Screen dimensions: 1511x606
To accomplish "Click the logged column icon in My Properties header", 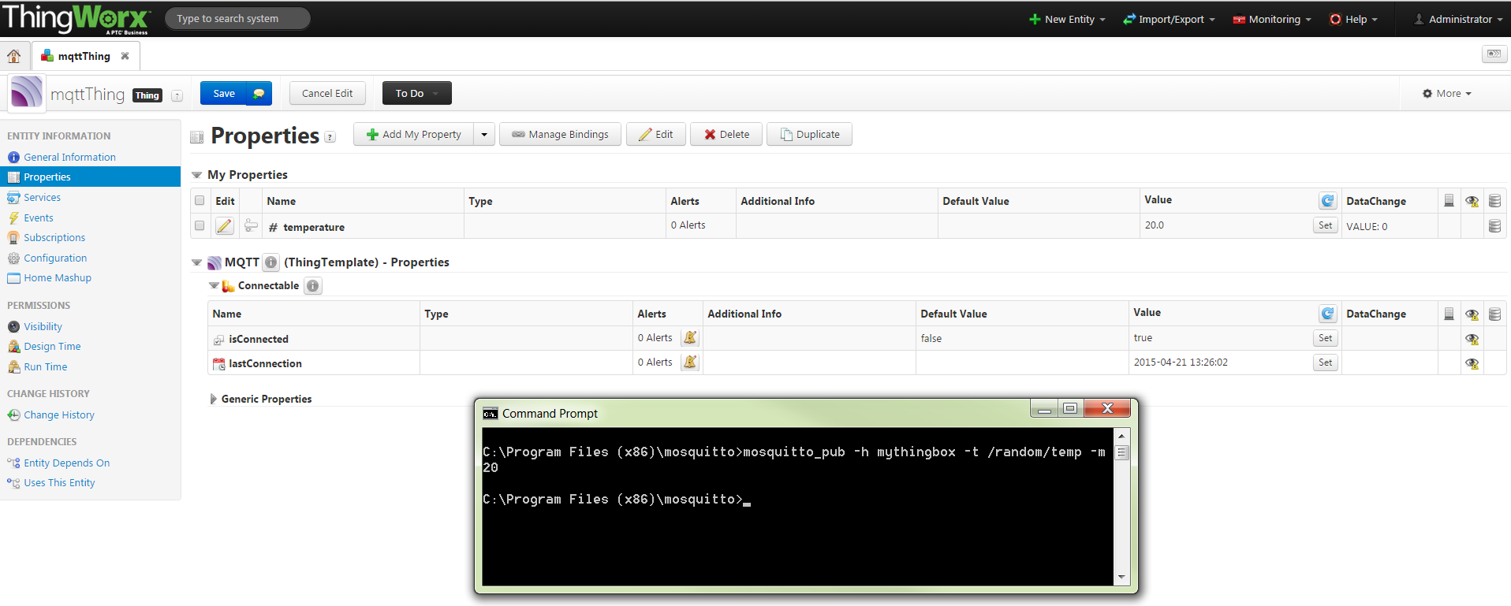I will (1494, 201).
